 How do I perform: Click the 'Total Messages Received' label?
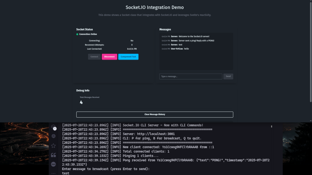(90, 98)
